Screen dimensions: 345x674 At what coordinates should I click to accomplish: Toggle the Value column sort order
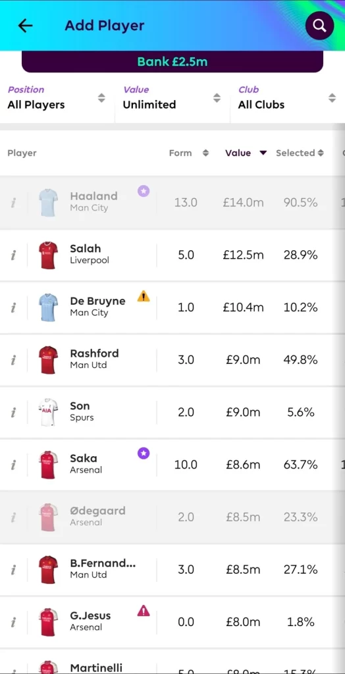pos(246,153)
